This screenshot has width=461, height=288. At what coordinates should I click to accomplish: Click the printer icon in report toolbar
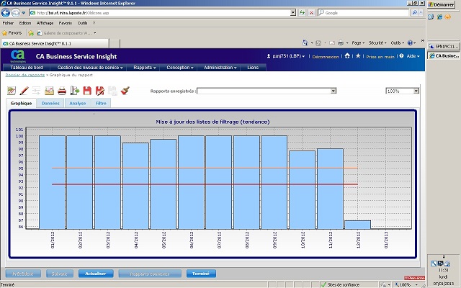pos(62,91)
